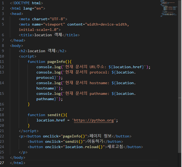The width and height of the screenshot is (182, 167).
Task: Click 'onclick="pageInfo()"' attribute
Action: [x=65, y=136]
